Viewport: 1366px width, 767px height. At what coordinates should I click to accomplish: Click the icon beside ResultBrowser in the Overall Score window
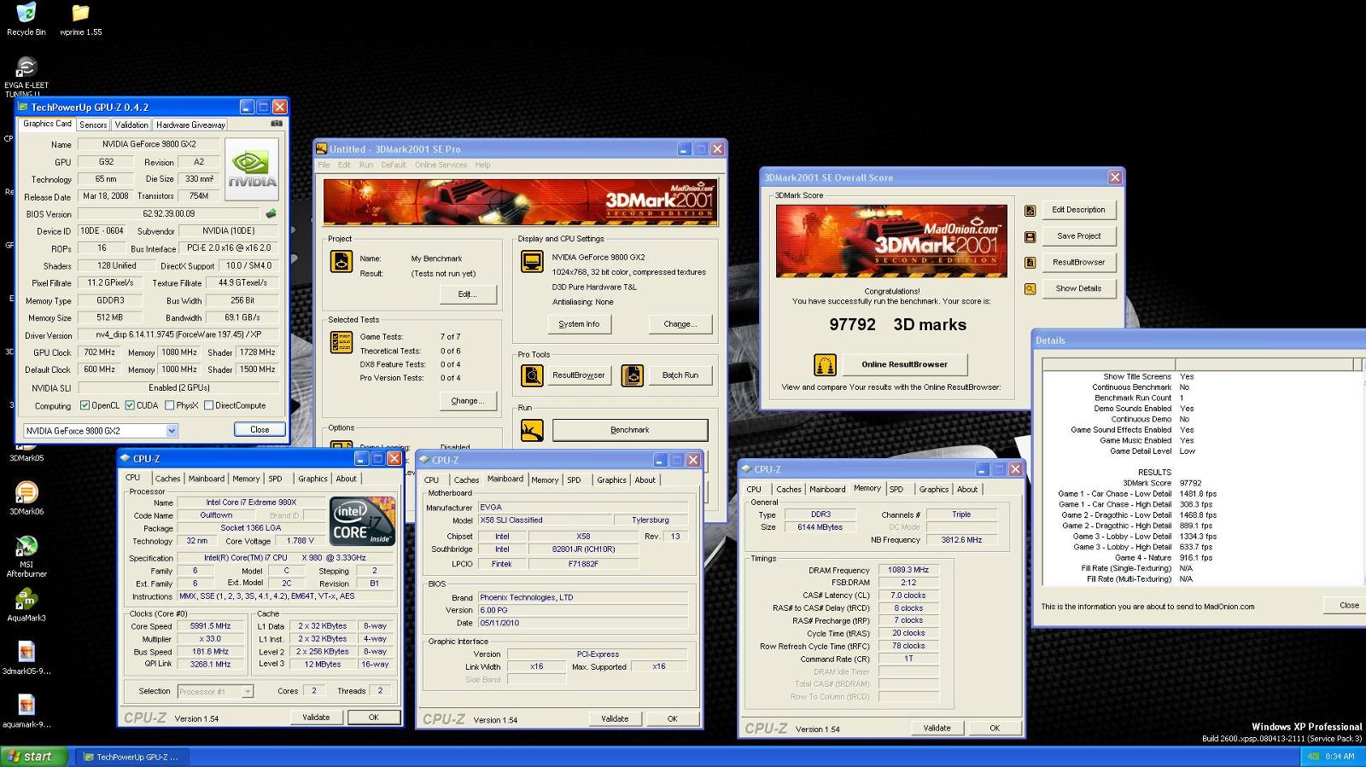(1030, 263)
